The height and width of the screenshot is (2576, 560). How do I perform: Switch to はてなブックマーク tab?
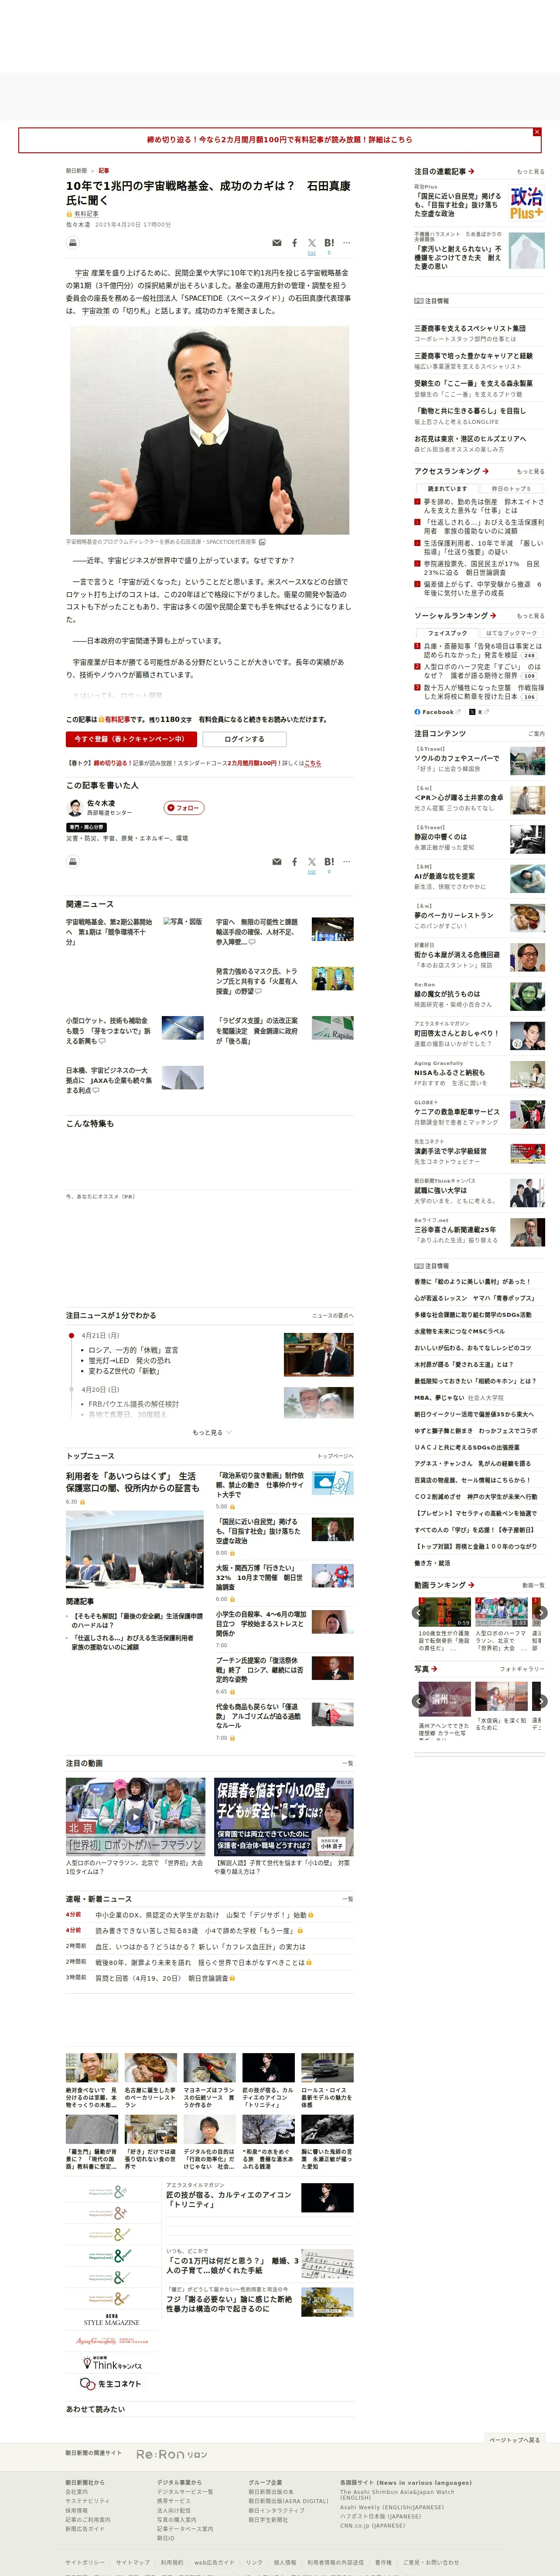[x=511, y=633]
